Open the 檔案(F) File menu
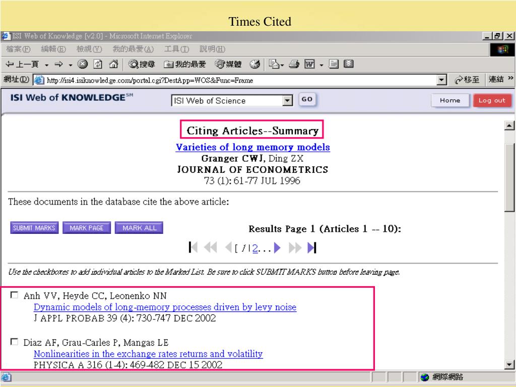 pos(19,49)
